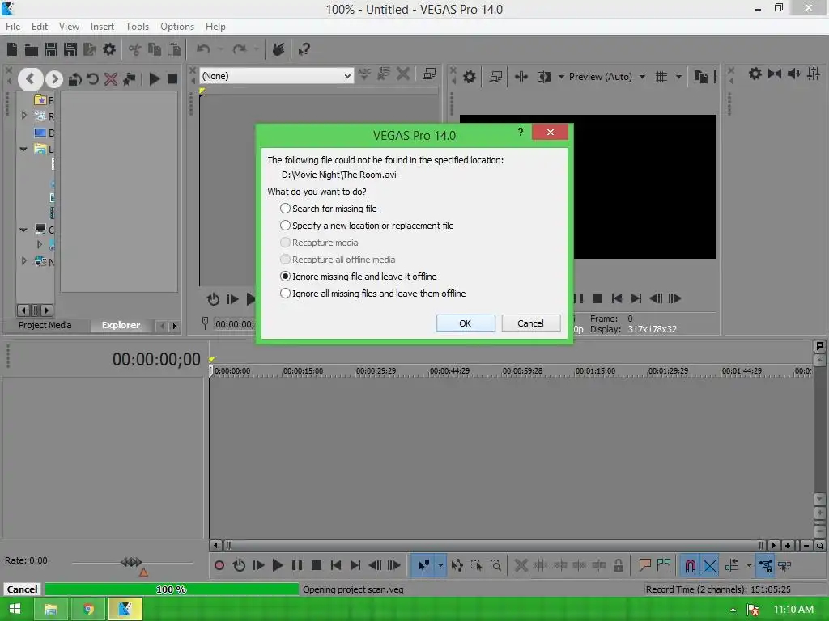Select Specify a new location option
The width and height of the screenshot is (829, 621).
[x=367, y=226]
